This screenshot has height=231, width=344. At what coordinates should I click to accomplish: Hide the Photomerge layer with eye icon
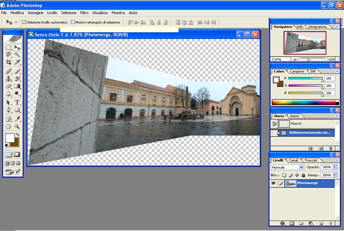coord(273,183)
